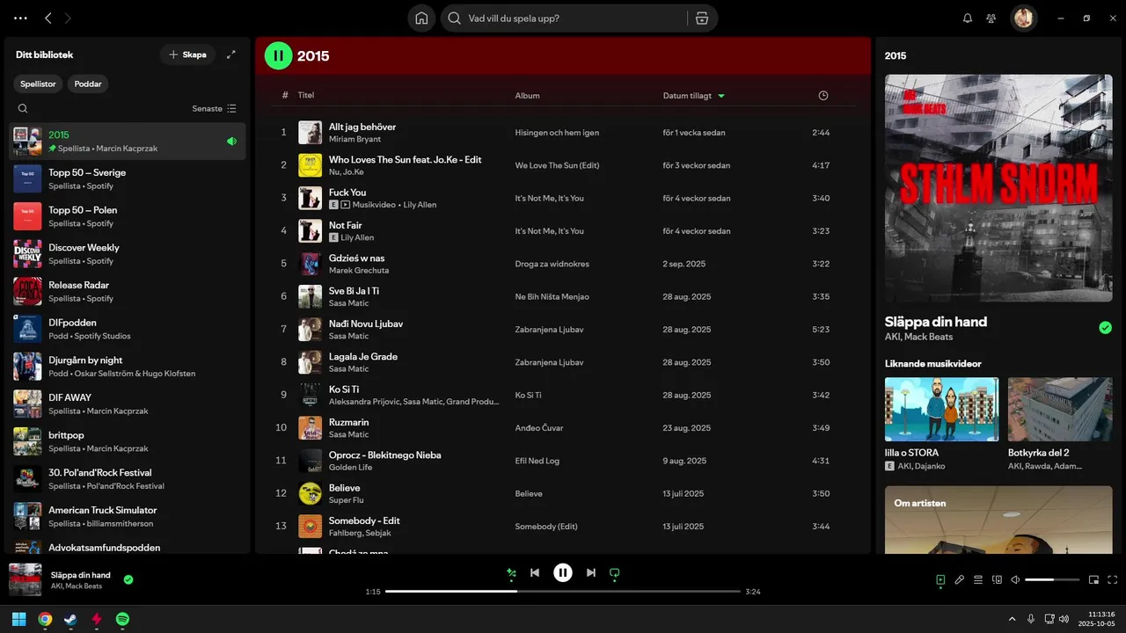Connect to a device
Screen dimensions: 1126x633
[997, 580]
